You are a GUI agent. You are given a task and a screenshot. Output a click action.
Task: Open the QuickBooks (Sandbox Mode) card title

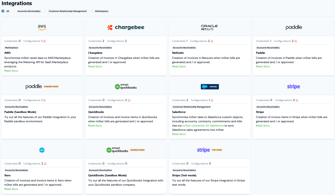click(x=107, y=175)
